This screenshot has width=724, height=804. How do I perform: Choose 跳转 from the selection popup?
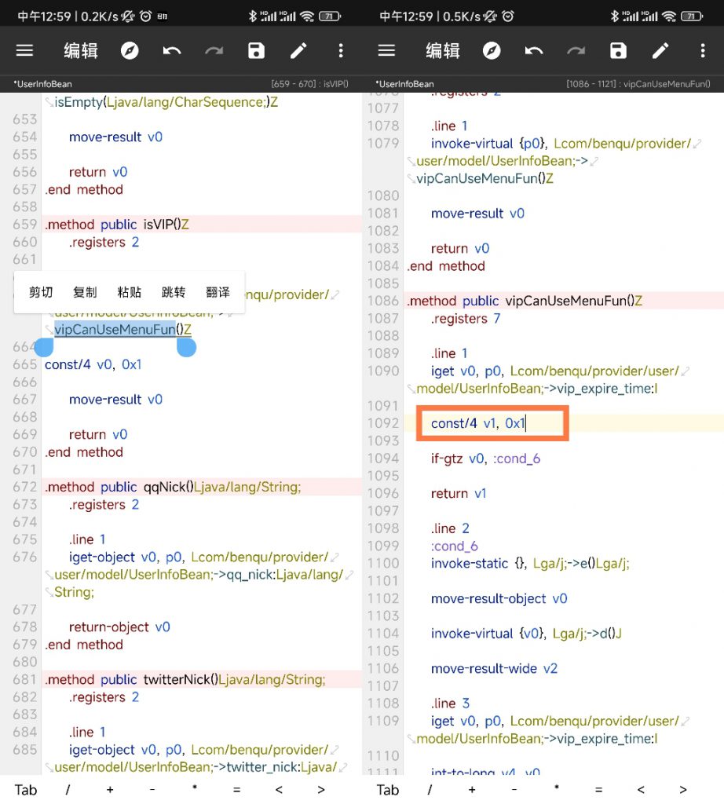(174, 292)
